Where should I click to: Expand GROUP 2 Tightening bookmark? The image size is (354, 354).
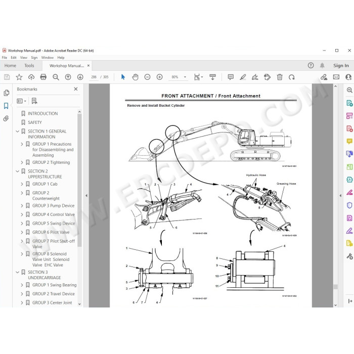pyautogui.click(x=22, y=162)
